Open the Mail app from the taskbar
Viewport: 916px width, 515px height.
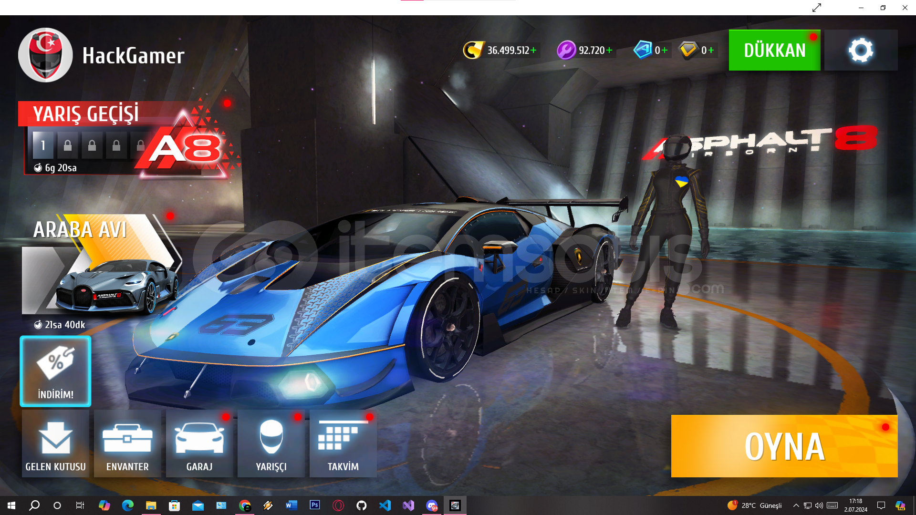point(198,505)
